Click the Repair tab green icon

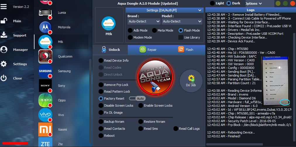click(x=143, y=50)
